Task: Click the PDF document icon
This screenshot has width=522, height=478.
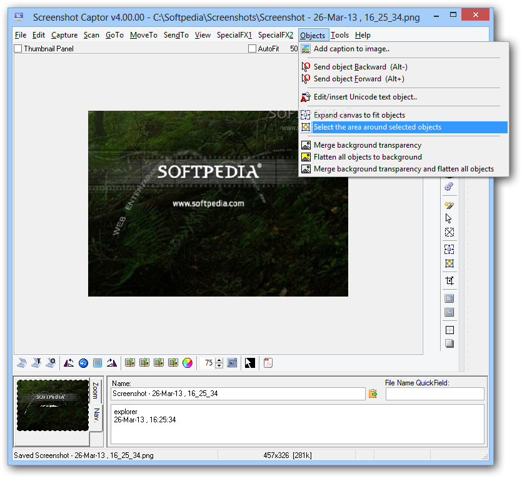Action: (268, 363)
